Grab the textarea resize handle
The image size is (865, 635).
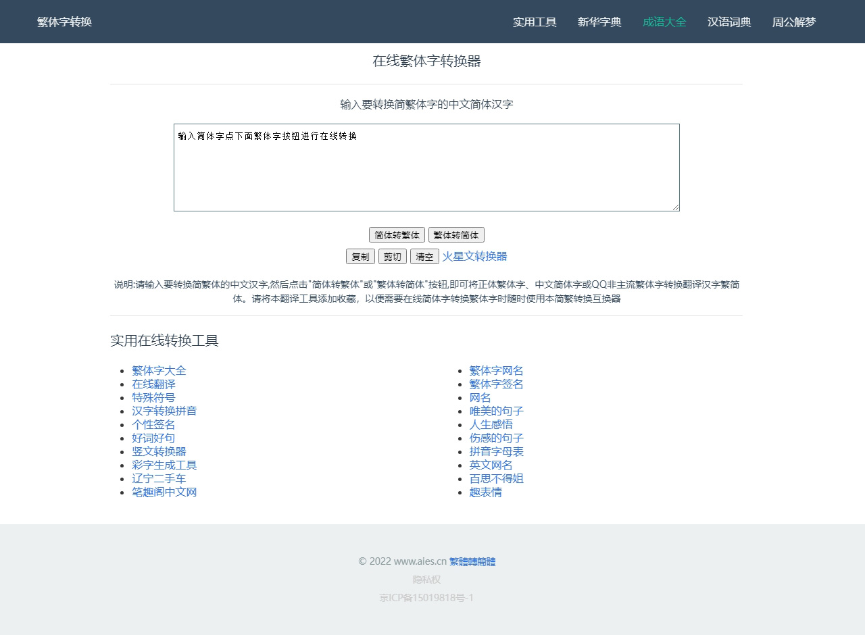coord(675,207)
